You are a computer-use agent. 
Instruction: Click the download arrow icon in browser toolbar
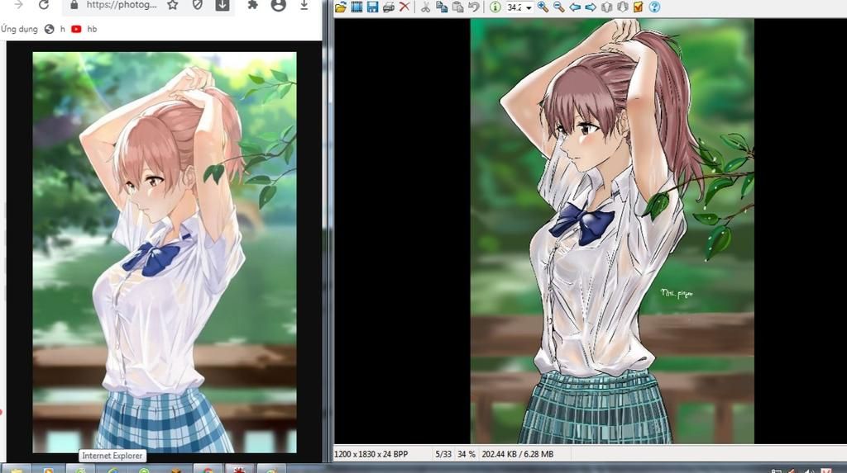[x=304, y=6]
